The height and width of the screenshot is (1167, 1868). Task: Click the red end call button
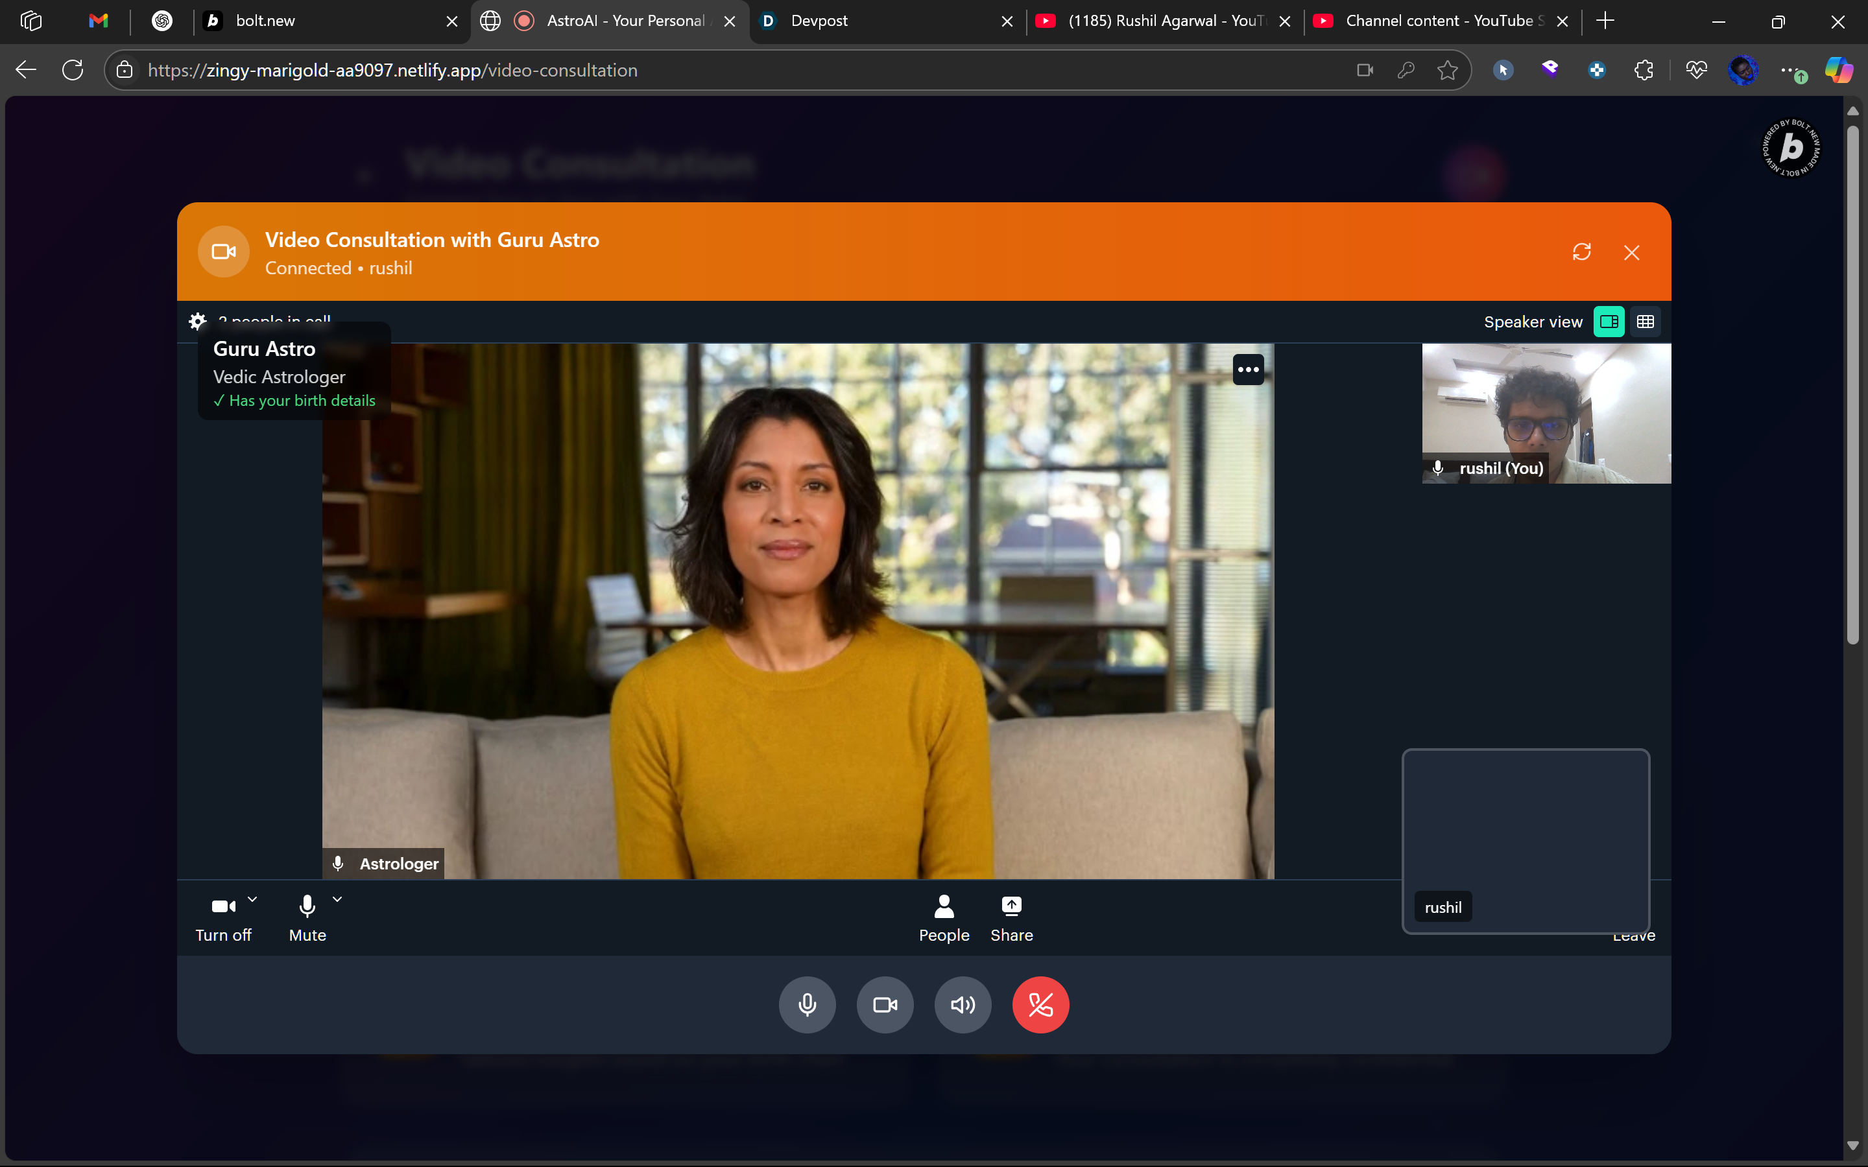click(x=1040, y=1004)
